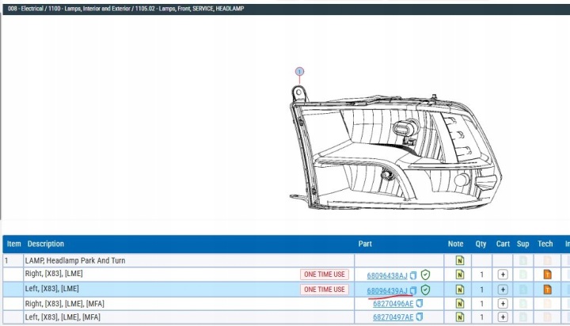The image size is (570, 326).
Task: Click the Description column header
Action: pos(46,244)
